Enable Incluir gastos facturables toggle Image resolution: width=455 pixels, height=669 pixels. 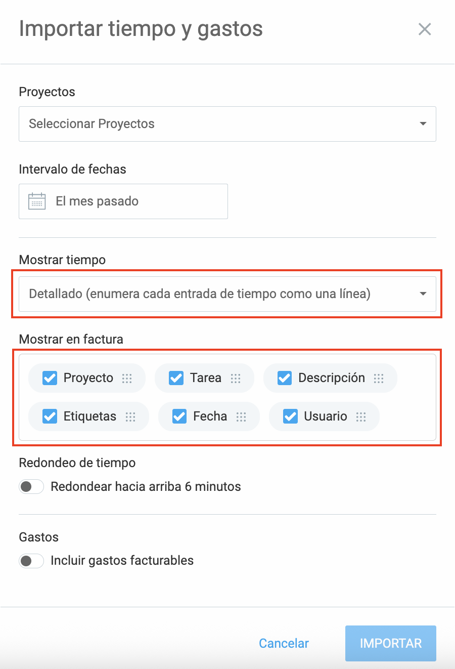31,561
